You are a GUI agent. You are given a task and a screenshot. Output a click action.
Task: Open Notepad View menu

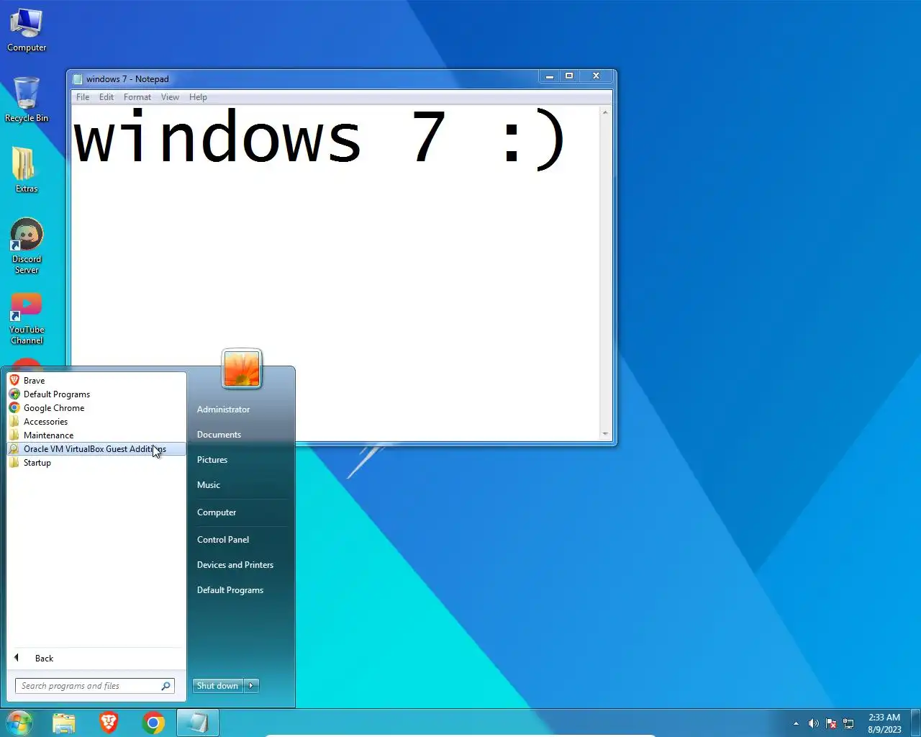point(170,97)
